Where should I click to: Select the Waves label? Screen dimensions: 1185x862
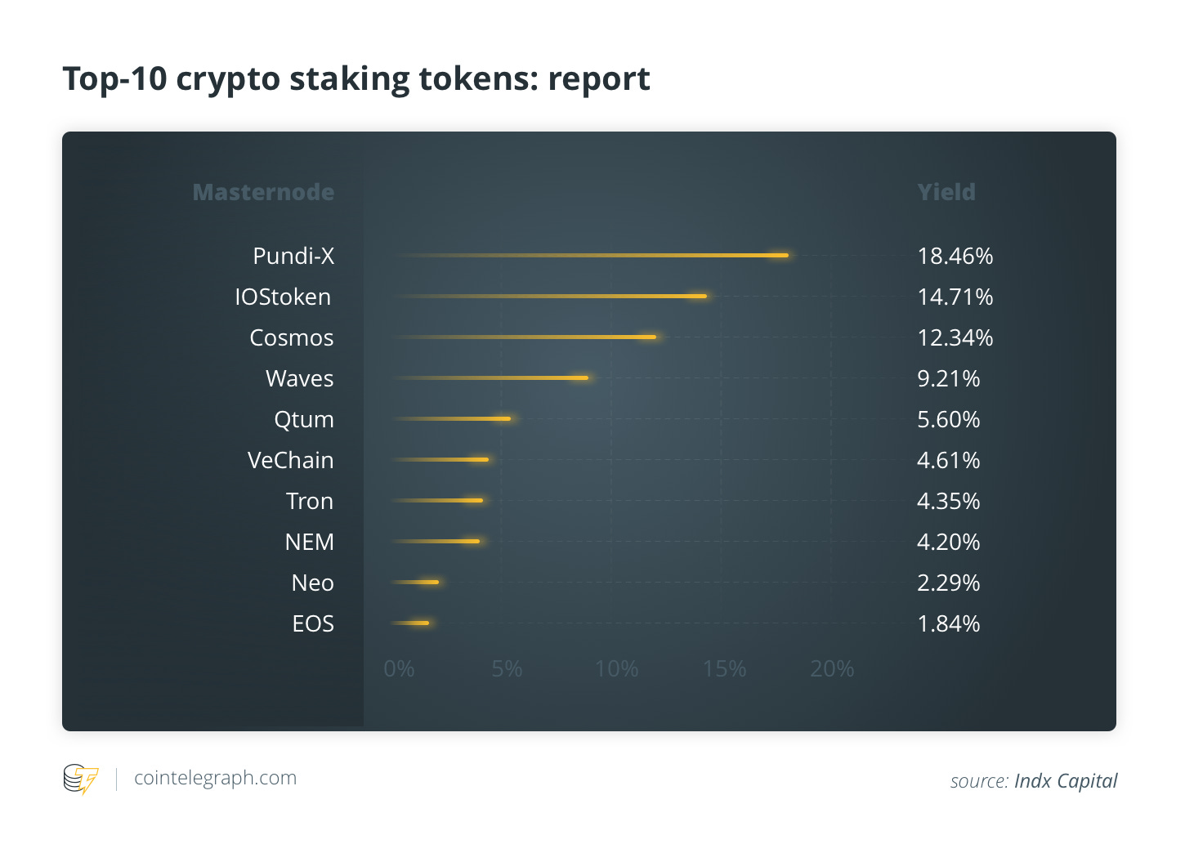[x=300, y=378]
